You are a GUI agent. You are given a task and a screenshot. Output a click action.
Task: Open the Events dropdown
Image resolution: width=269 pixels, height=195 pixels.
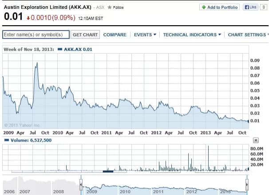coord(145,34)
